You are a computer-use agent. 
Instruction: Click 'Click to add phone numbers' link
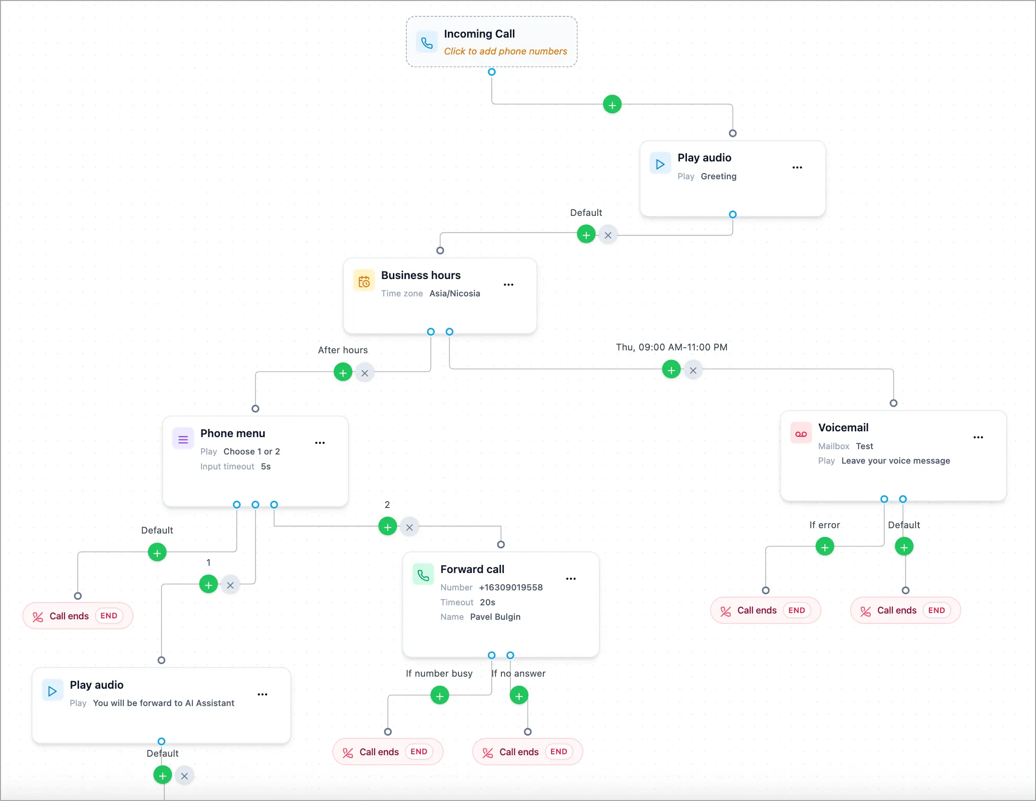505,51
